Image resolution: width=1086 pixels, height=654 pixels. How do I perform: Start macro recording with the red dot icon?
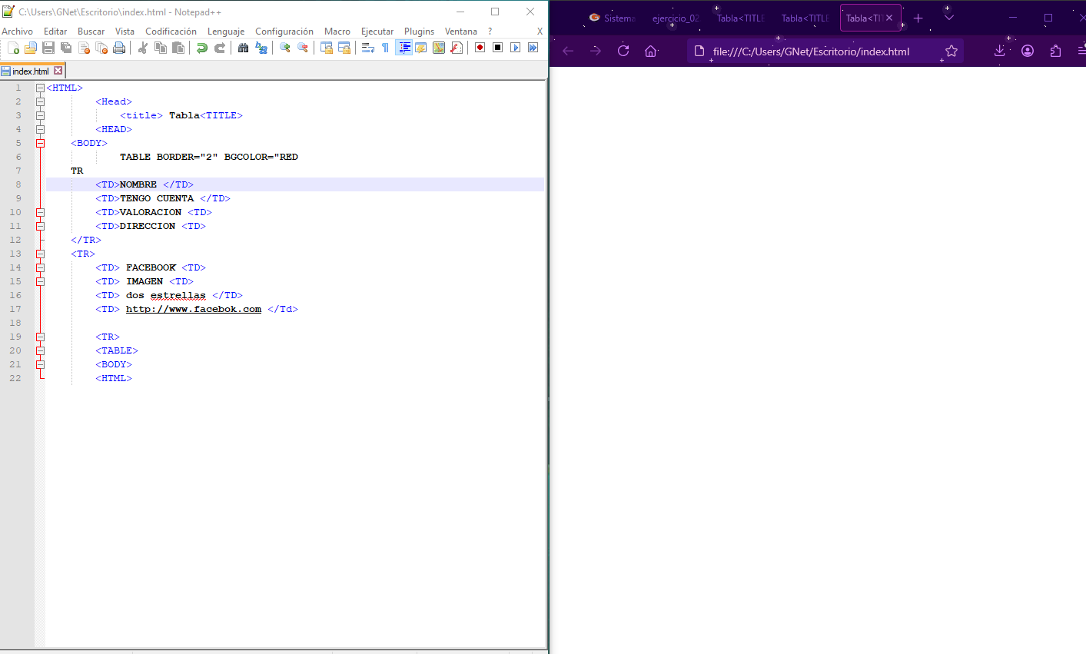coord(480,48)
